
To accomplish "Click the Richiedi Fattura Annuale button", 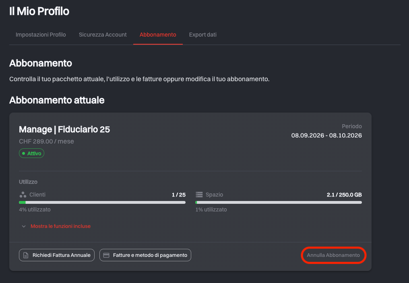I will [x=57, y=255].
